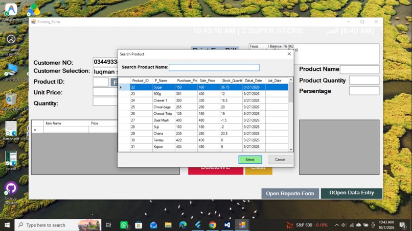Open Learn about this picture icon

tap(11, 45)
